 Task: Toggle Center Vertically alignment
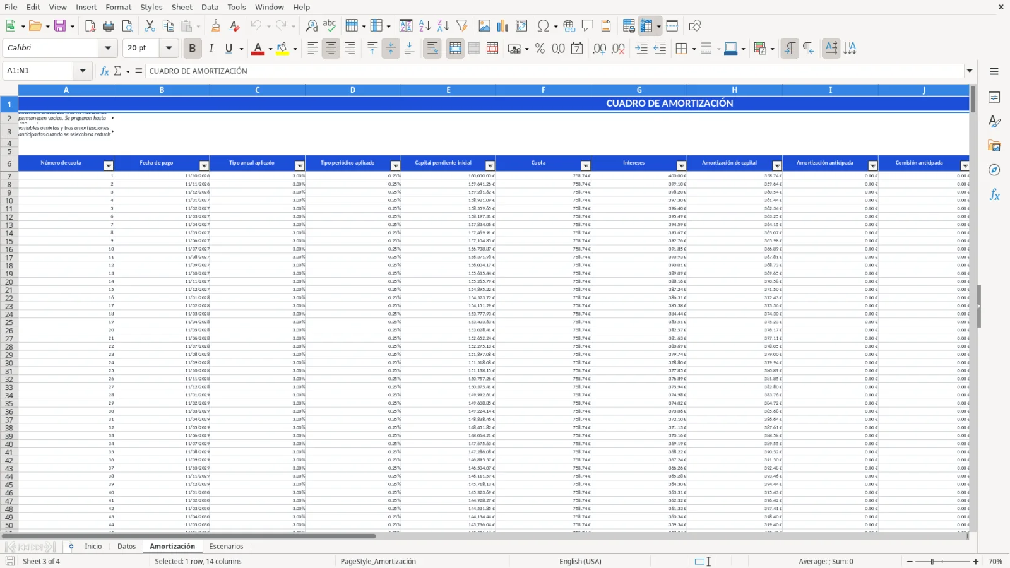(x=391, y=49)
